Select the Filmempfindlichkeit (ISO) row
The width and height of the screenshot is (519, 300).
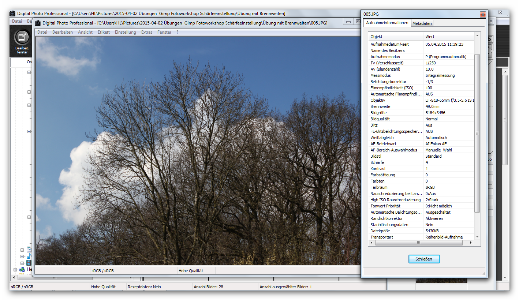(421, 88)
